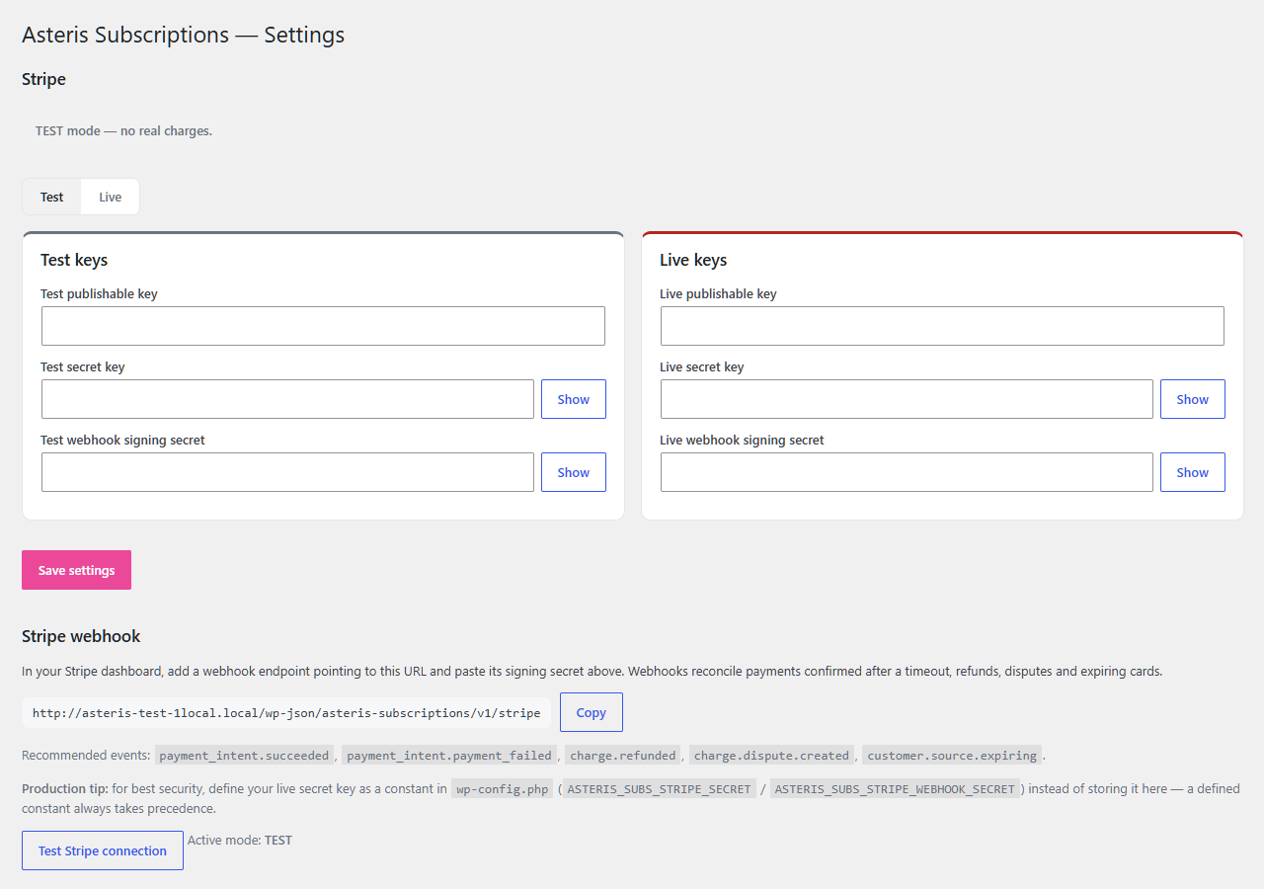
Task: Show the Test secret key
Action: 574,399
